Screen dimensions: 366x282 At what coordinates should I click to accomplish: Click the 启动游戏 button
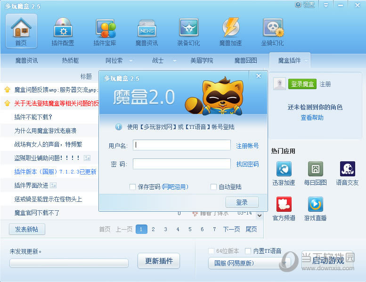click(x=328, y=260)
